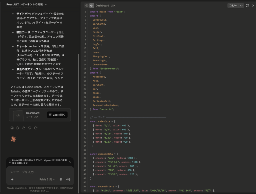The width and height of the screenshot is (256, 194).
Task: Click the ShoppingCart import line
Action: [101, 57]
